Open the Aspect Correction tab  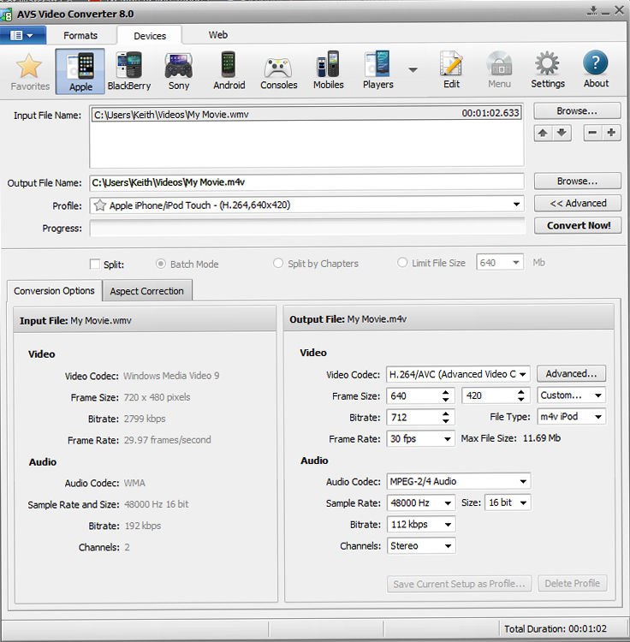click(147, 291)
